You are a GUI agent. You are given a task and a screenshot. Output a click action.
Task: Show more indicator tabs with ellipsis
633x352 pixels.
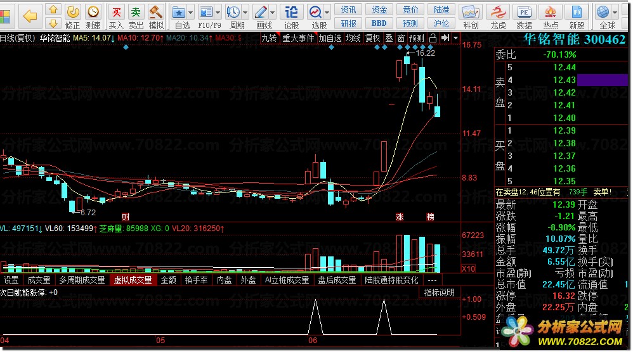pyautogui.click(x=432, y=280)
